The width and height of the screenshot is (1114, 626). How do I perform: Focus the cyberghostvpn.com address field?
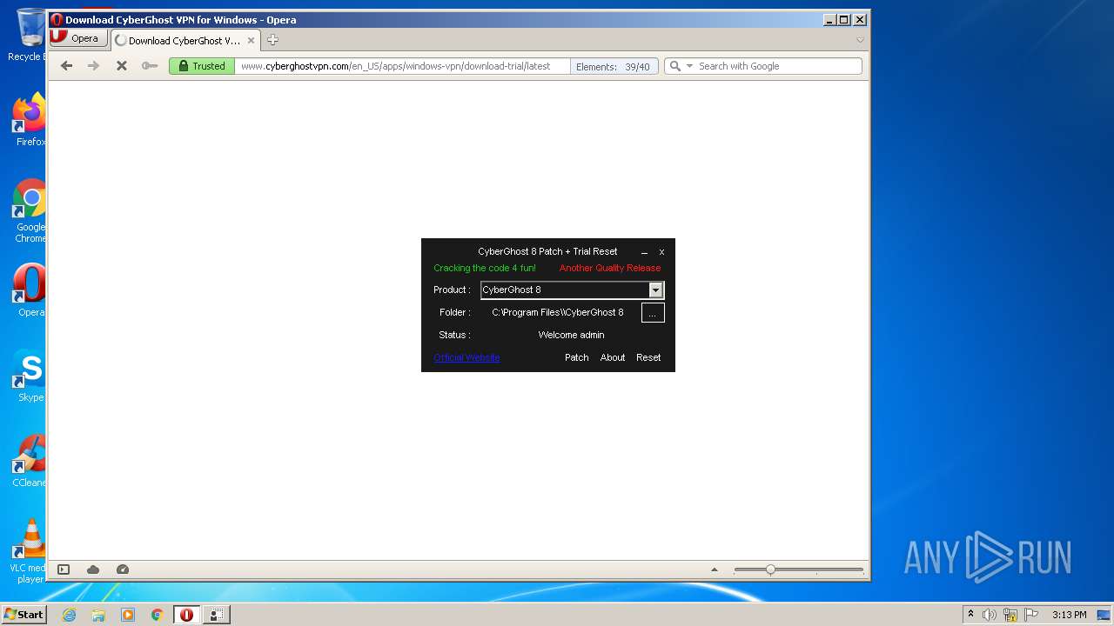(x=403, y=66)
